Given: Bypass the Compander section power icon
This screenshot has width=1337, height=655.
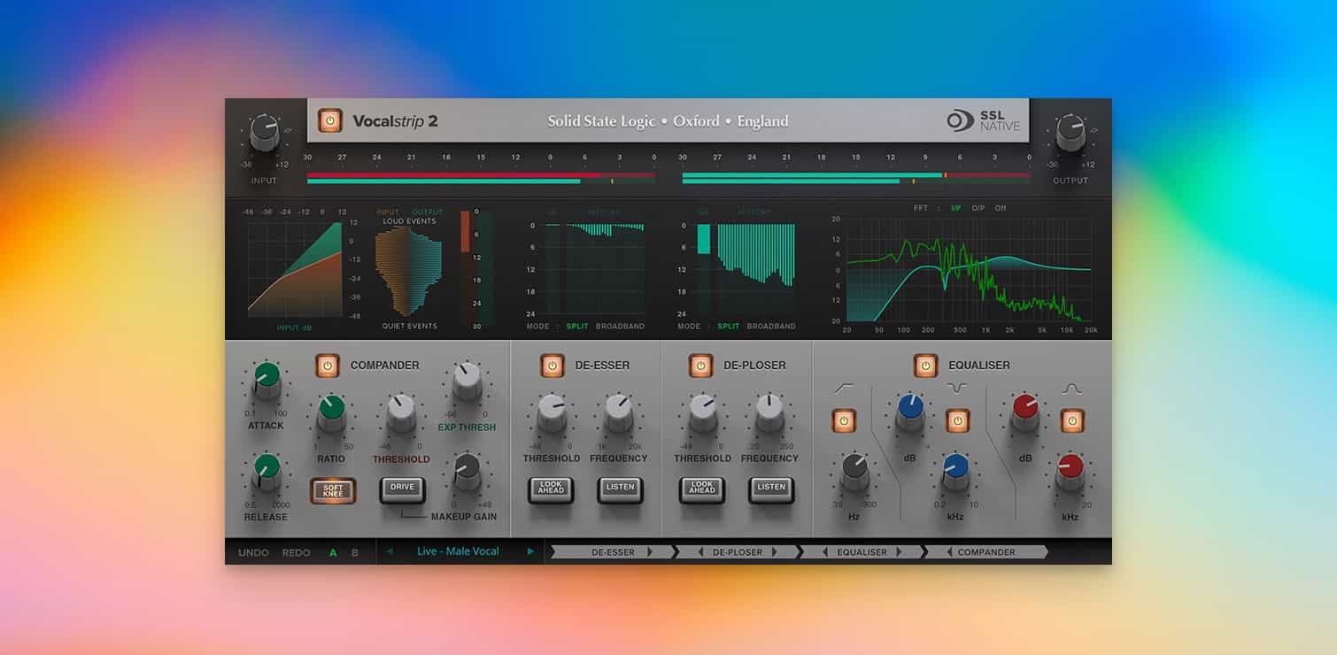Looking at the screenshot, I should tap(328, 366).
